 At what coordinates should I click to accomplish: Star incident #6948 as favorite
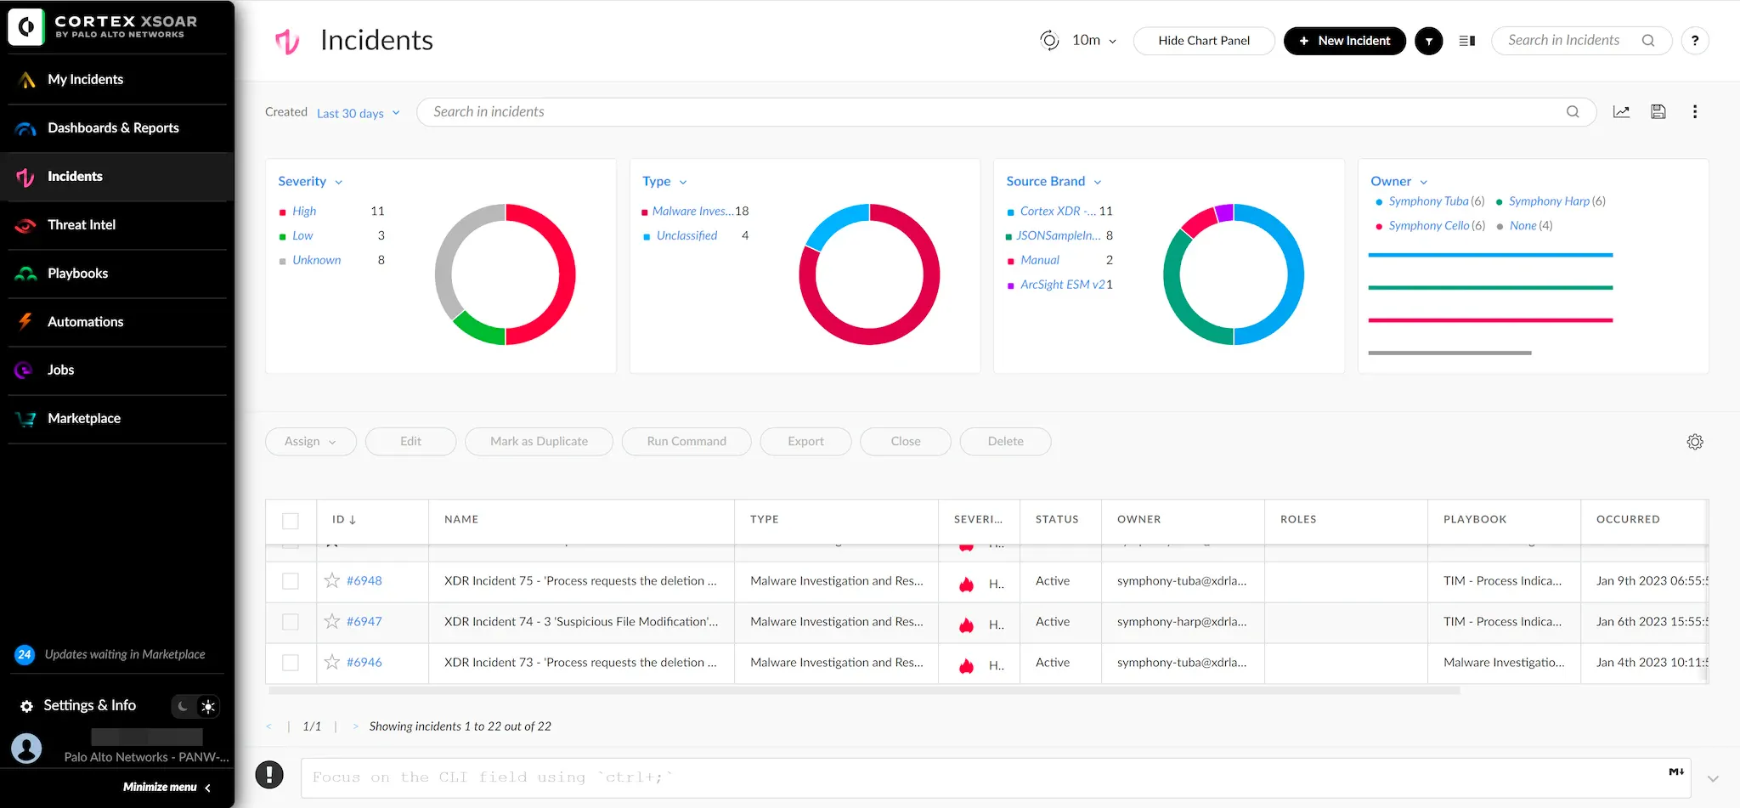coord(332,581)
